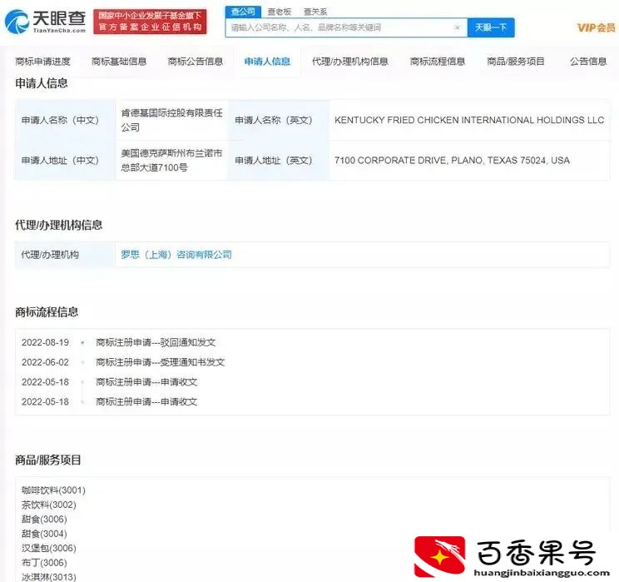
Task: Select the 查关系 search tab
Action: click(x=315, y=12)
